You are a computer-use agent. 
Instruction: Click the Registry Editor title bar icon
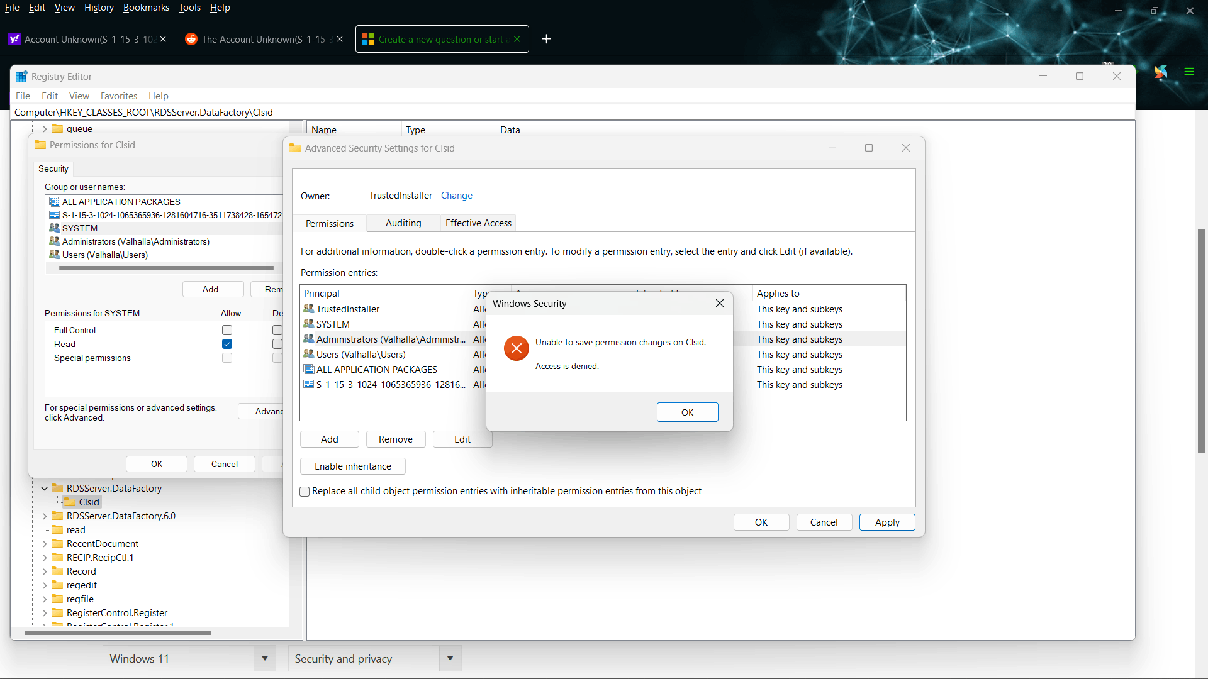[21, 77]
